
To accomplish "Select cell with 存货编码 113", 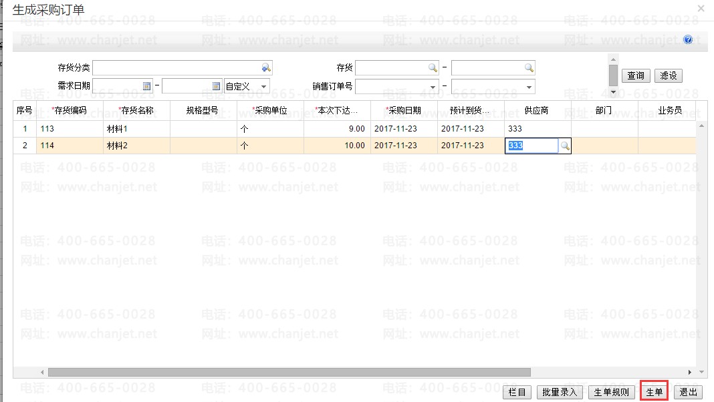I will 70,129.
